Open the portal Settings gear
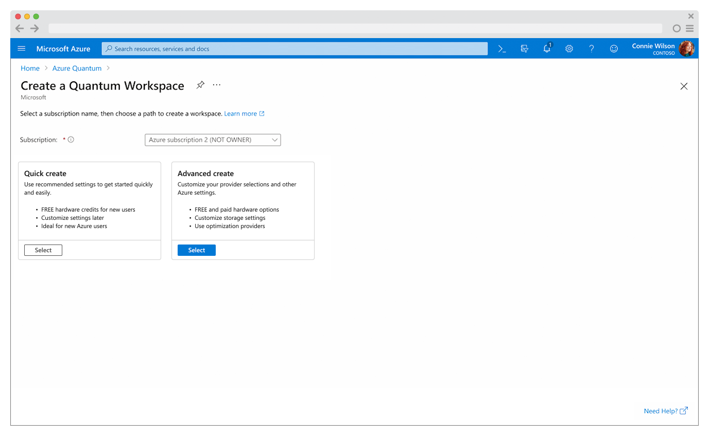The width and height of the screenshot is (709, 436). (569, 48)
